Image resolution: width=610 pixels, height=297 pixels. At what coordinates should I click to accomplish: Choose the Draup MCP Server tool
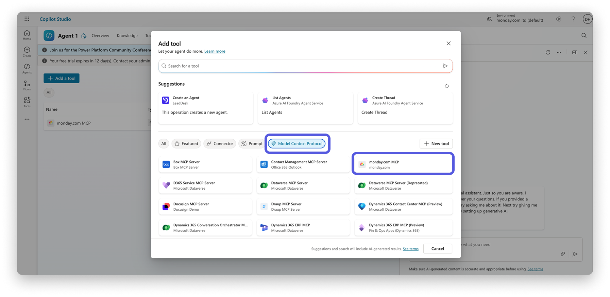(x=303, y=207)
